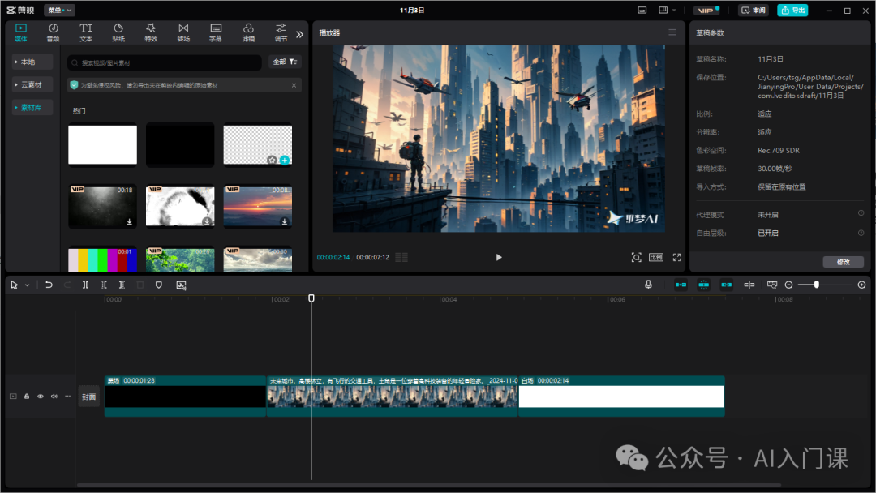The image size is (876, 493).
Task: Open the 菜单 dropdown menu
Action: [x=59, y=10]
